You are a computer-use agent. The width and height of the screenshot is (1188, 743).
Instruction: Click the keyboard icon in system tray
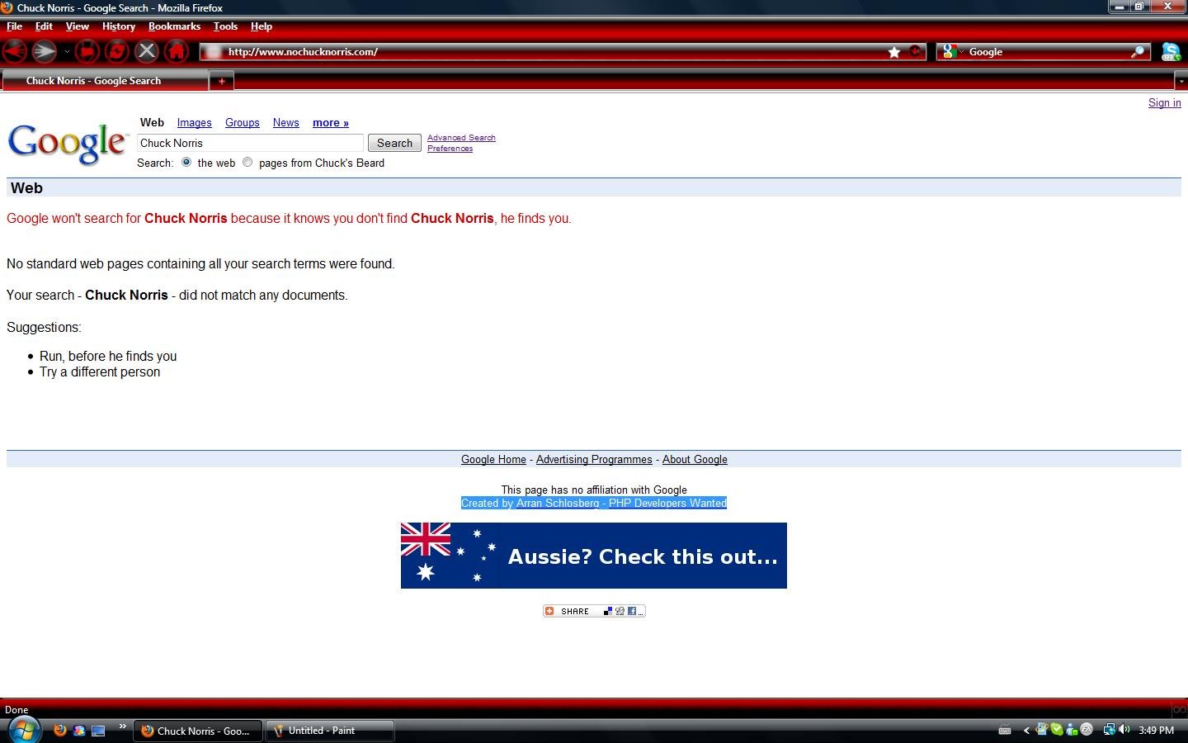pyautogui.click(x=1004, y=730)
